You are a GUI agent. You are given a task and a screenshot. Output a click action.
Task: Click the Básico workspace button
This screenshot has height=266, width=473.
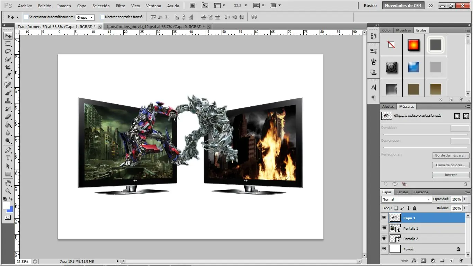370,6
